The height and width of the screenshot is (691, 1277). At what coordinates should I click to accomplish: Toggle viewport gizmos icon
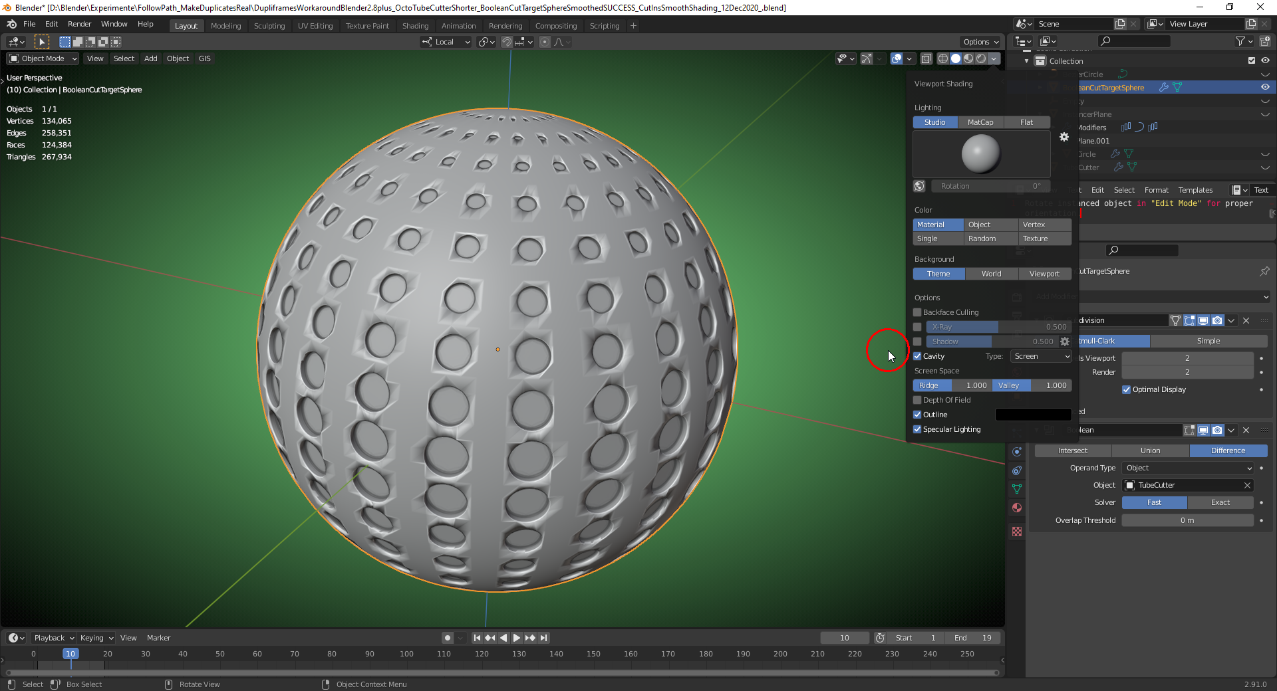click(x=867, y=58)
